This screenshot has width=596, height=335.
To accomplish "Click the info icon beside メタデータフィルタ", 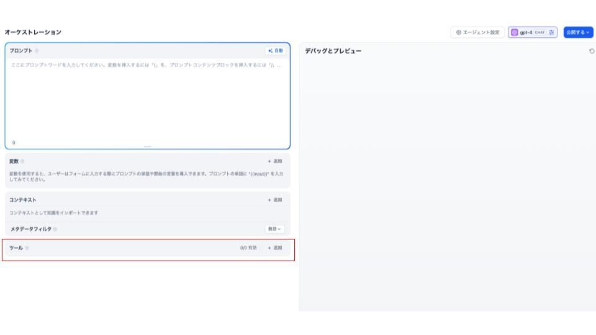I will click(x=55, y=229).
